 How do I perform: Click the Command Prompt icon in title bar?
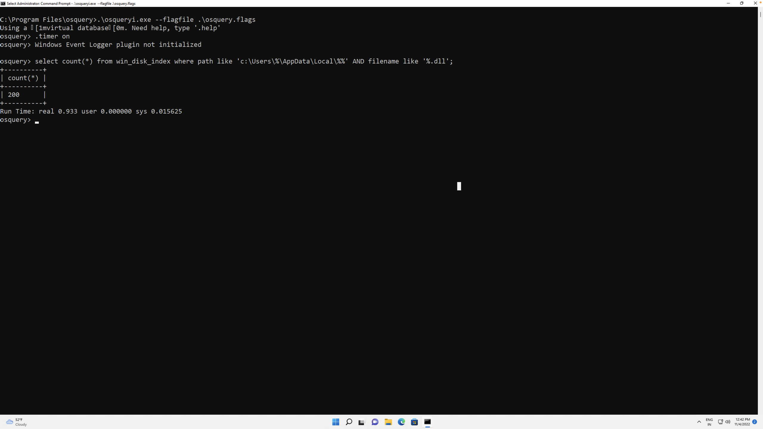coord(3,4)
